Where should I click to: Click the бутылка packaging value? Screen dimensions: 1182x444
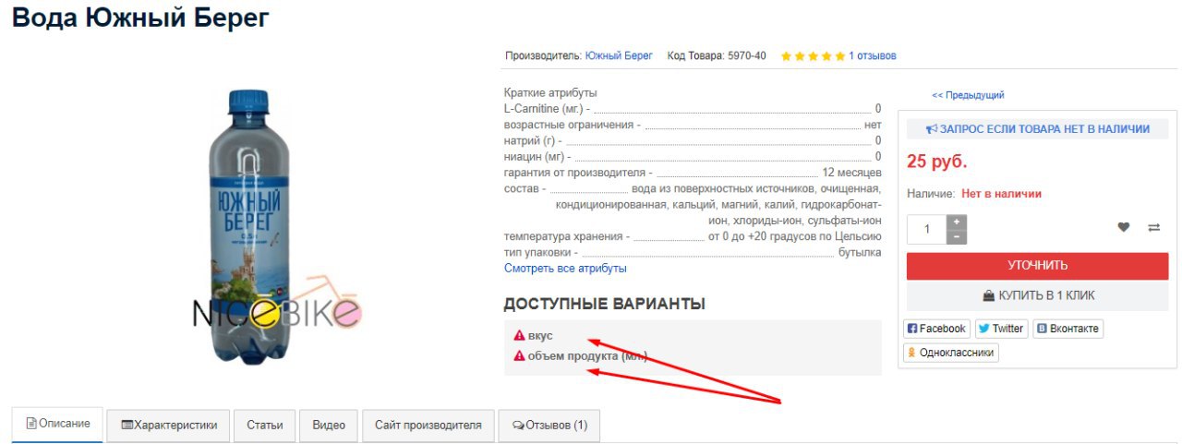click(860, 252)
